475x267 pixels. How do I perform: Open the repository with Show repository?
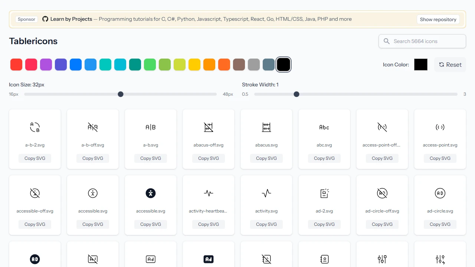point(438,19)
